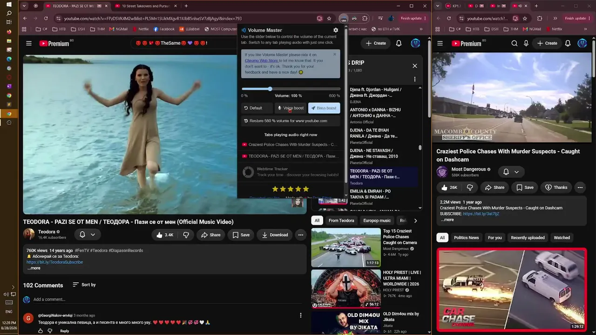596x335 pixels.
Task: Expand the TEODORA description with ...more
Action: tap(34, 268)
